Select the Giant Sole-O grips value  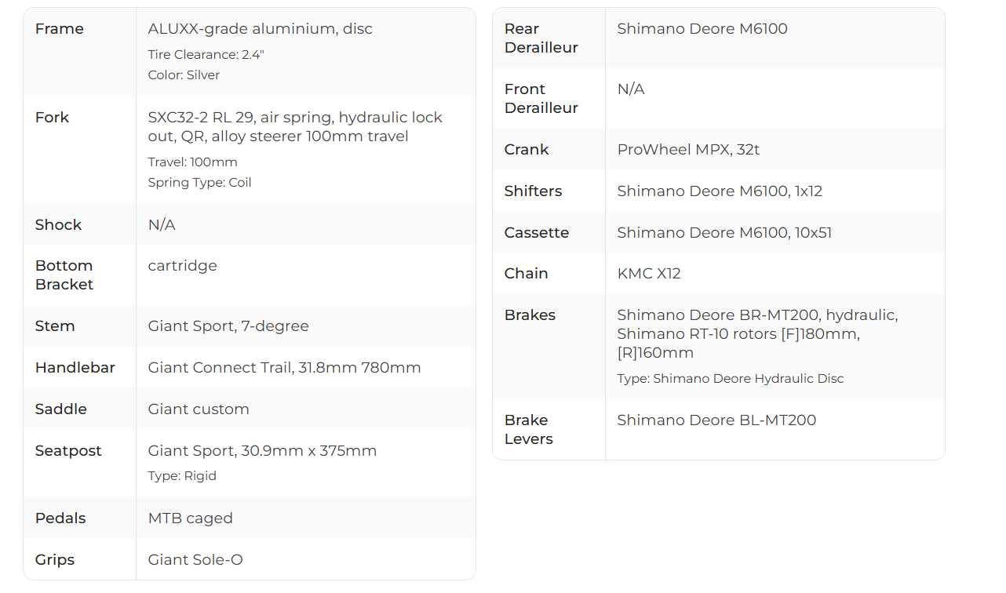(195, 560)
